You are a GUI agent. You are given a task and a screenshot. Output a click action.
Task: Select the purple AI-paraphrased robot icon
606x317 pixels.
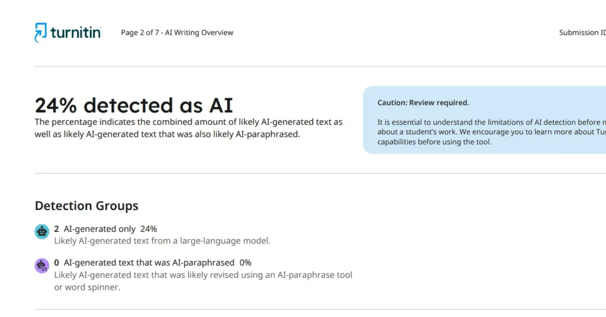click(42, 266)
